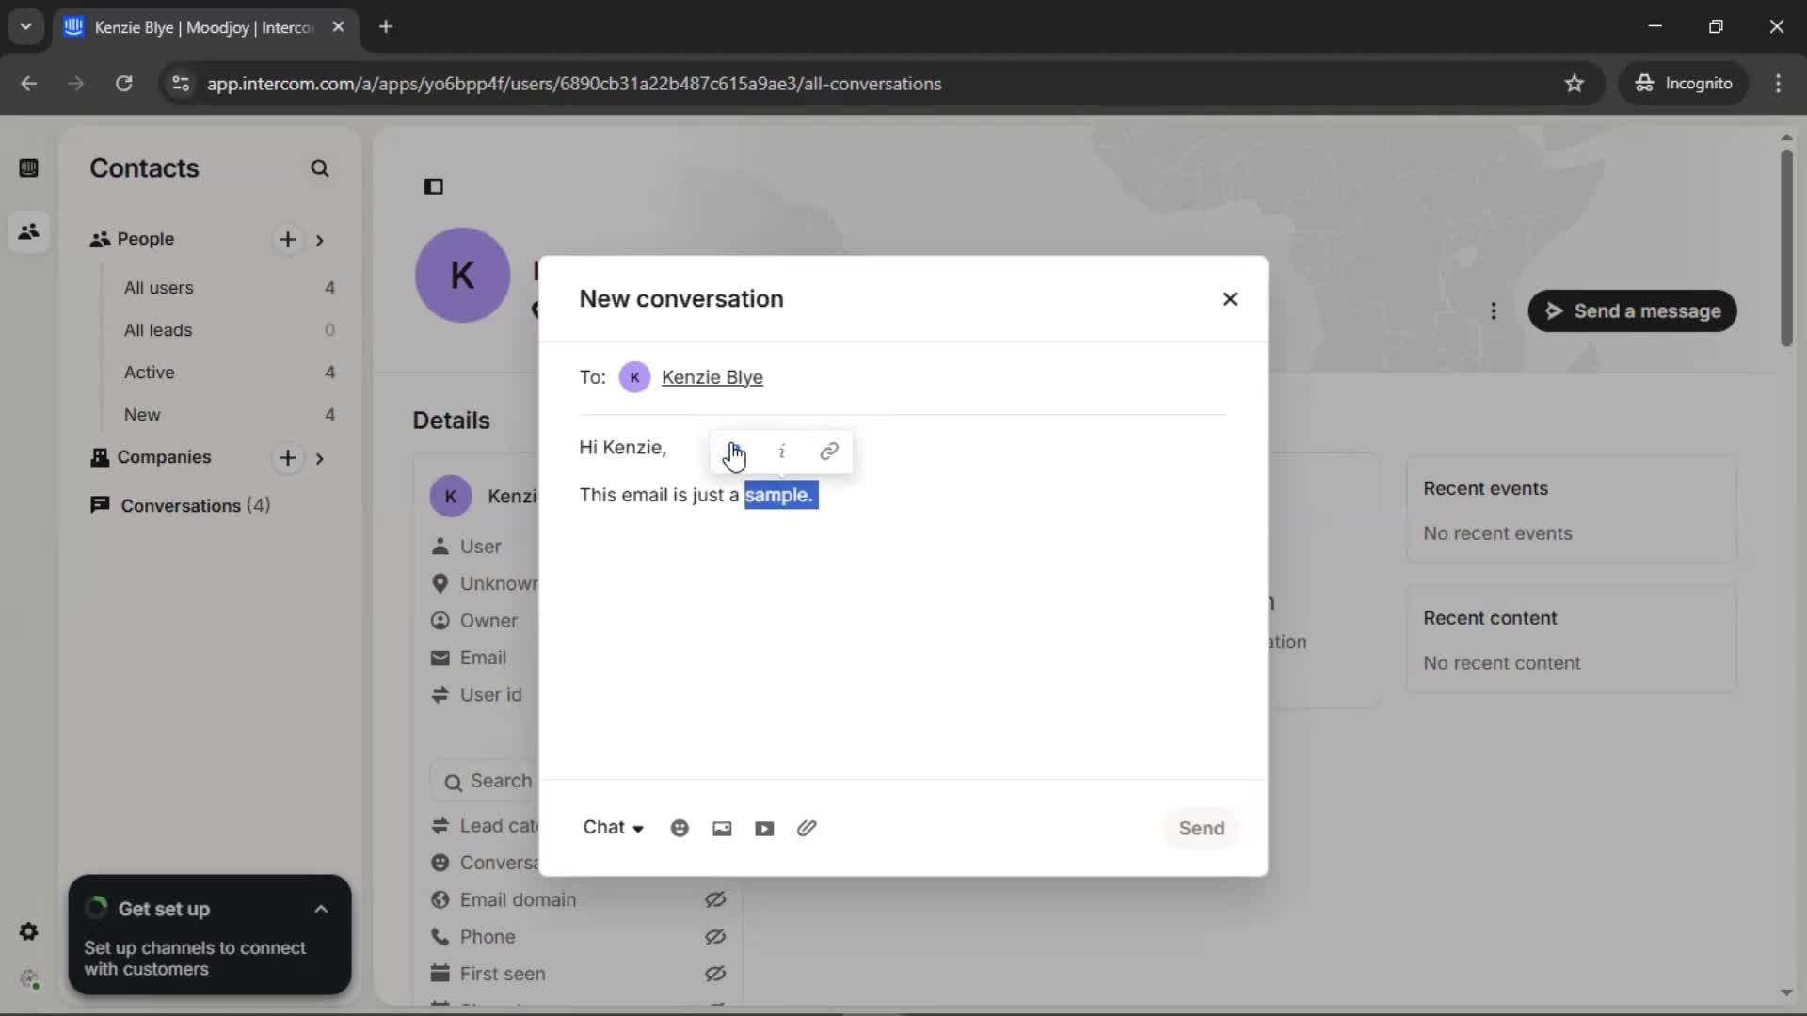
Task: Click the bold formatting icon in popup
Action: [734, 452]
